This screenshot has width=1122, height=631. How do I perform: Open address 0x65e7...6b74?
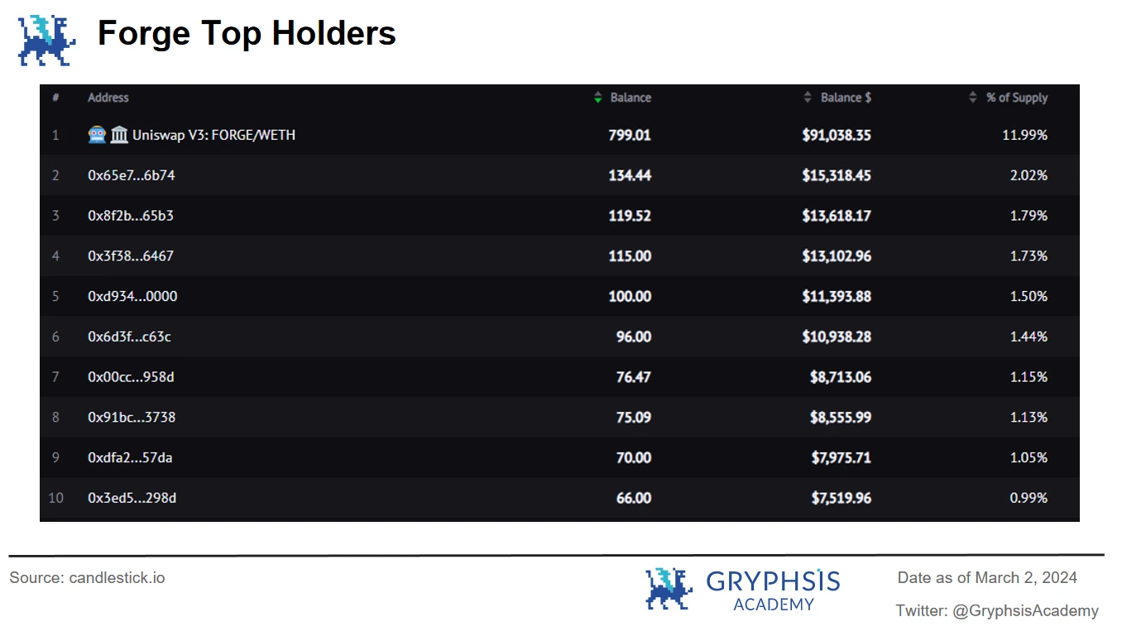[132, 175]
